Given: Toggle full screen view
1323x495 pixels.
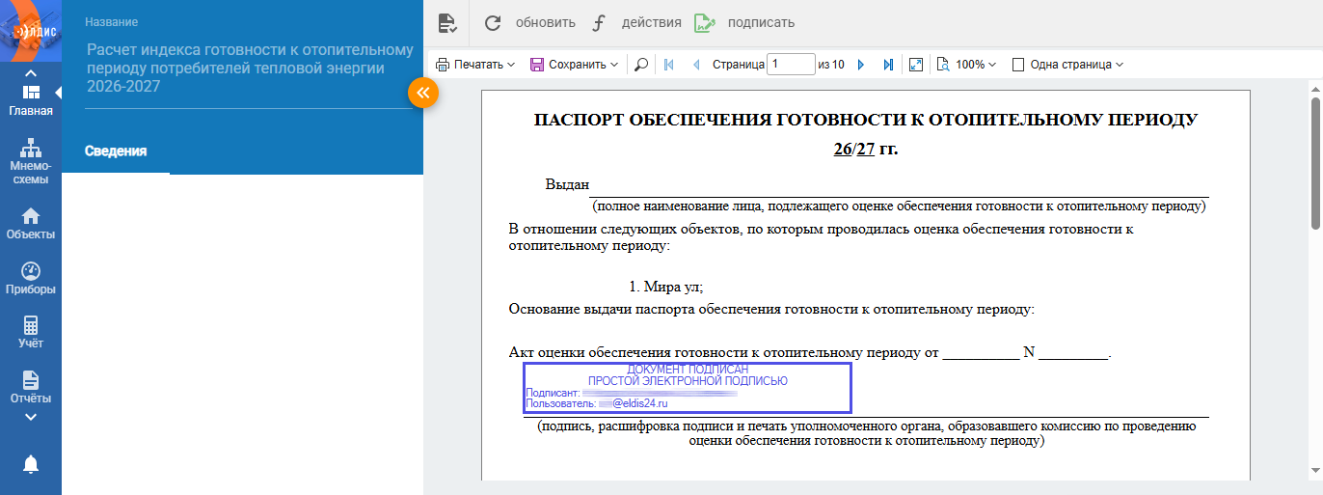Looking at the screenshot, I should click(x=916, y=65).
